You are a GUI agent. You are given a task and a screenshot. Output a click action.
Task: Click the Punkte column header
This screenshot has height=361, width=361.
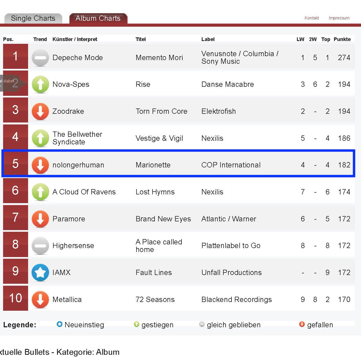342,39
